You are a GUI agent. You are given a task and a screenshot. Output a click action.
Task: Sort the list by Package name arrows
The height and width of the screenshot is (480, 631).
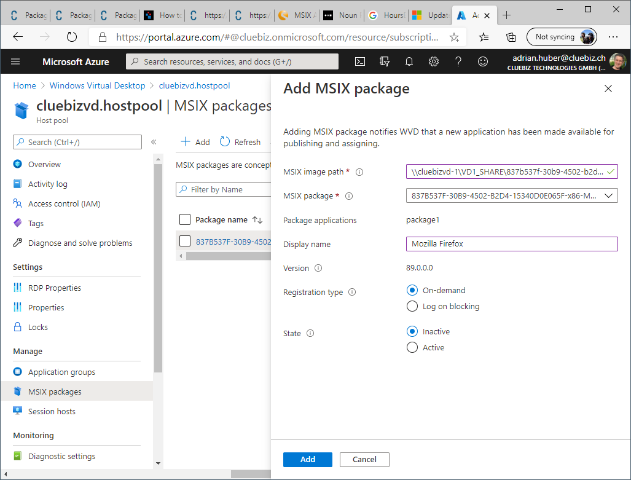[x=257, y=220]
